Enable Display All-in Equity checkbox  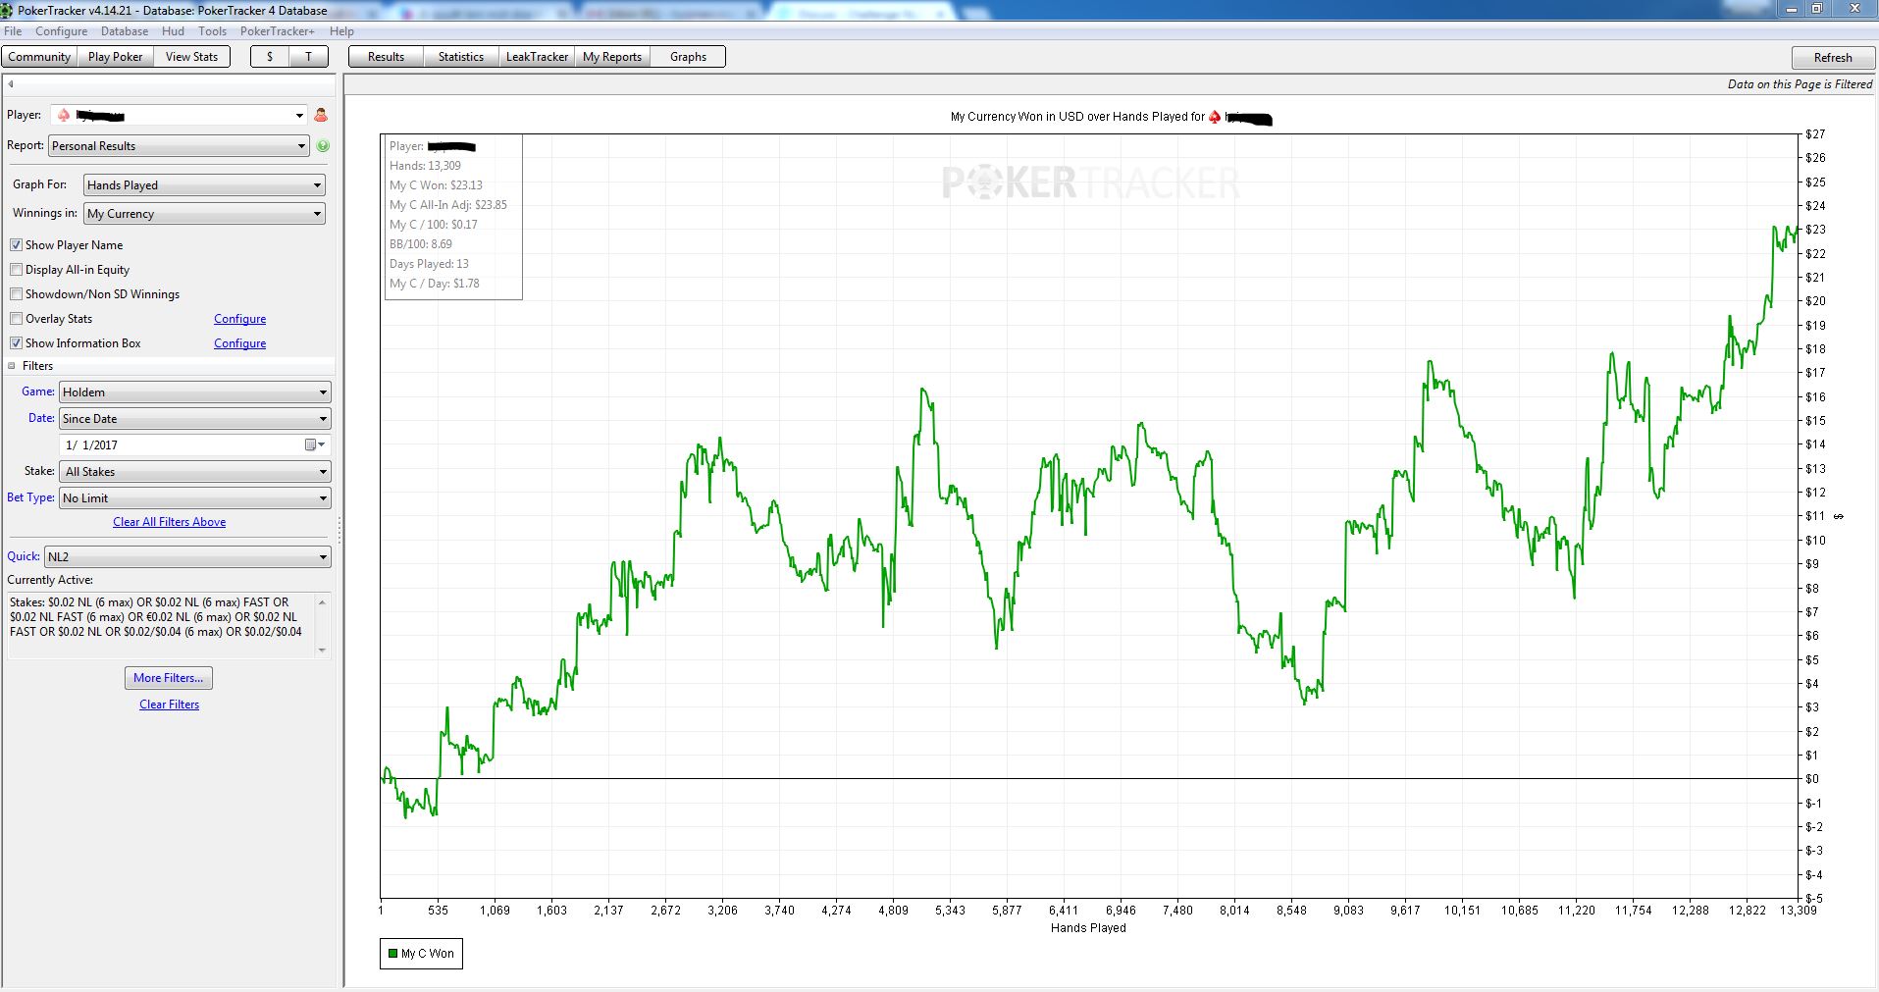coord(16,269)
